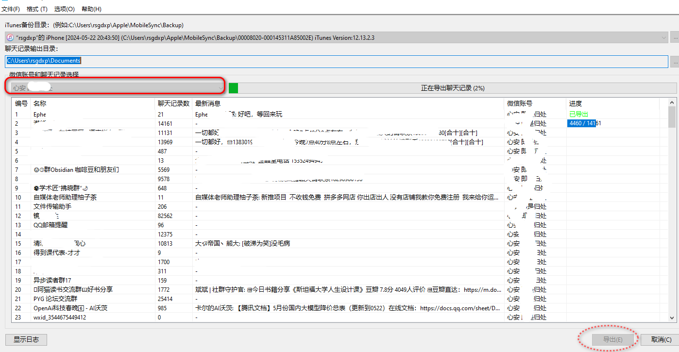Viewport: 679px width, 352px height.
Task: Open the 帮助(H) menu
Action: click(91, 9)
